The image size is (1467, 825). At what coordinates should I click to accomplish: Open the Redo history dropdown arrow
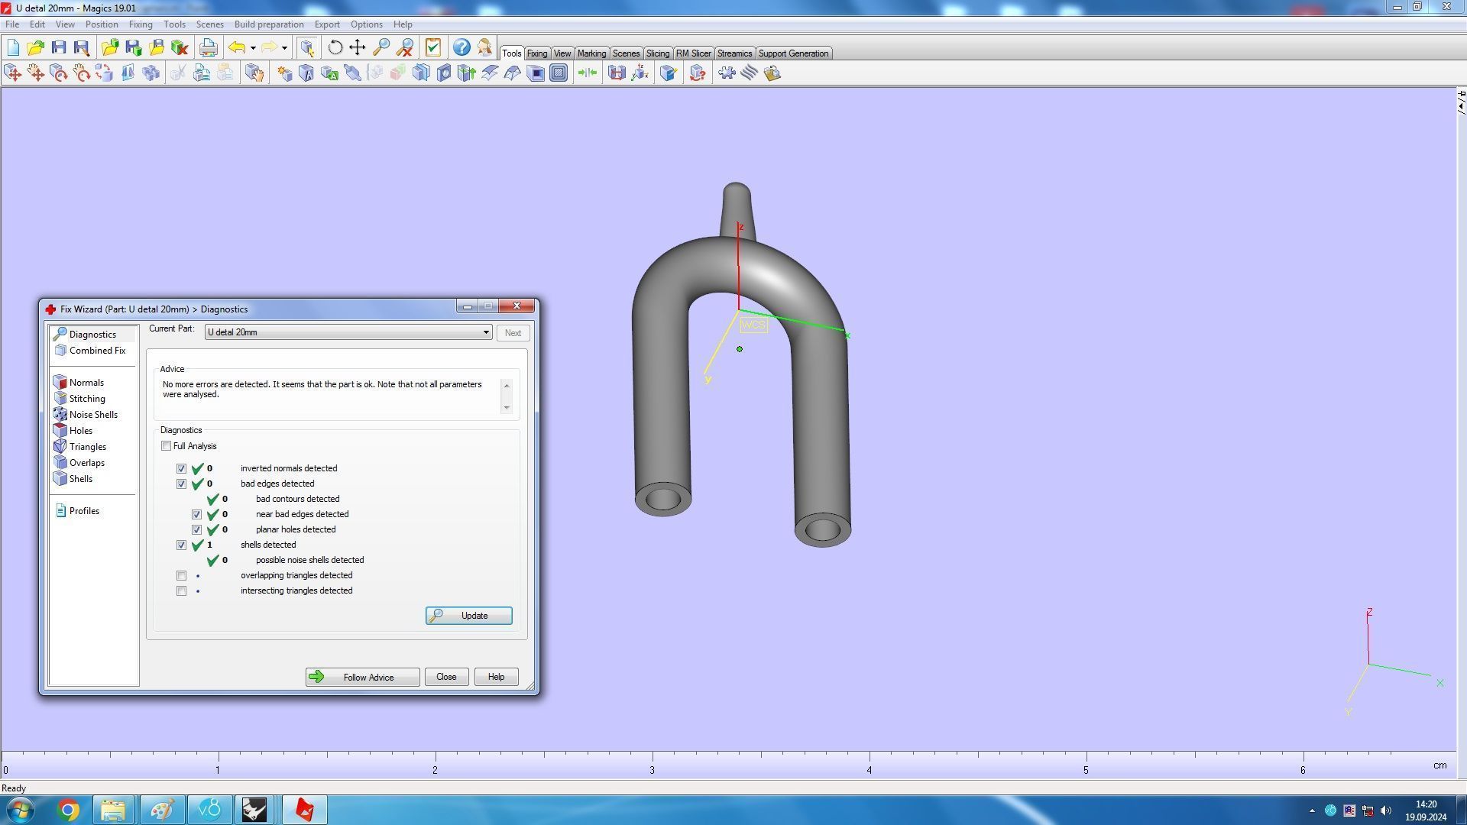tap(284, 48)
